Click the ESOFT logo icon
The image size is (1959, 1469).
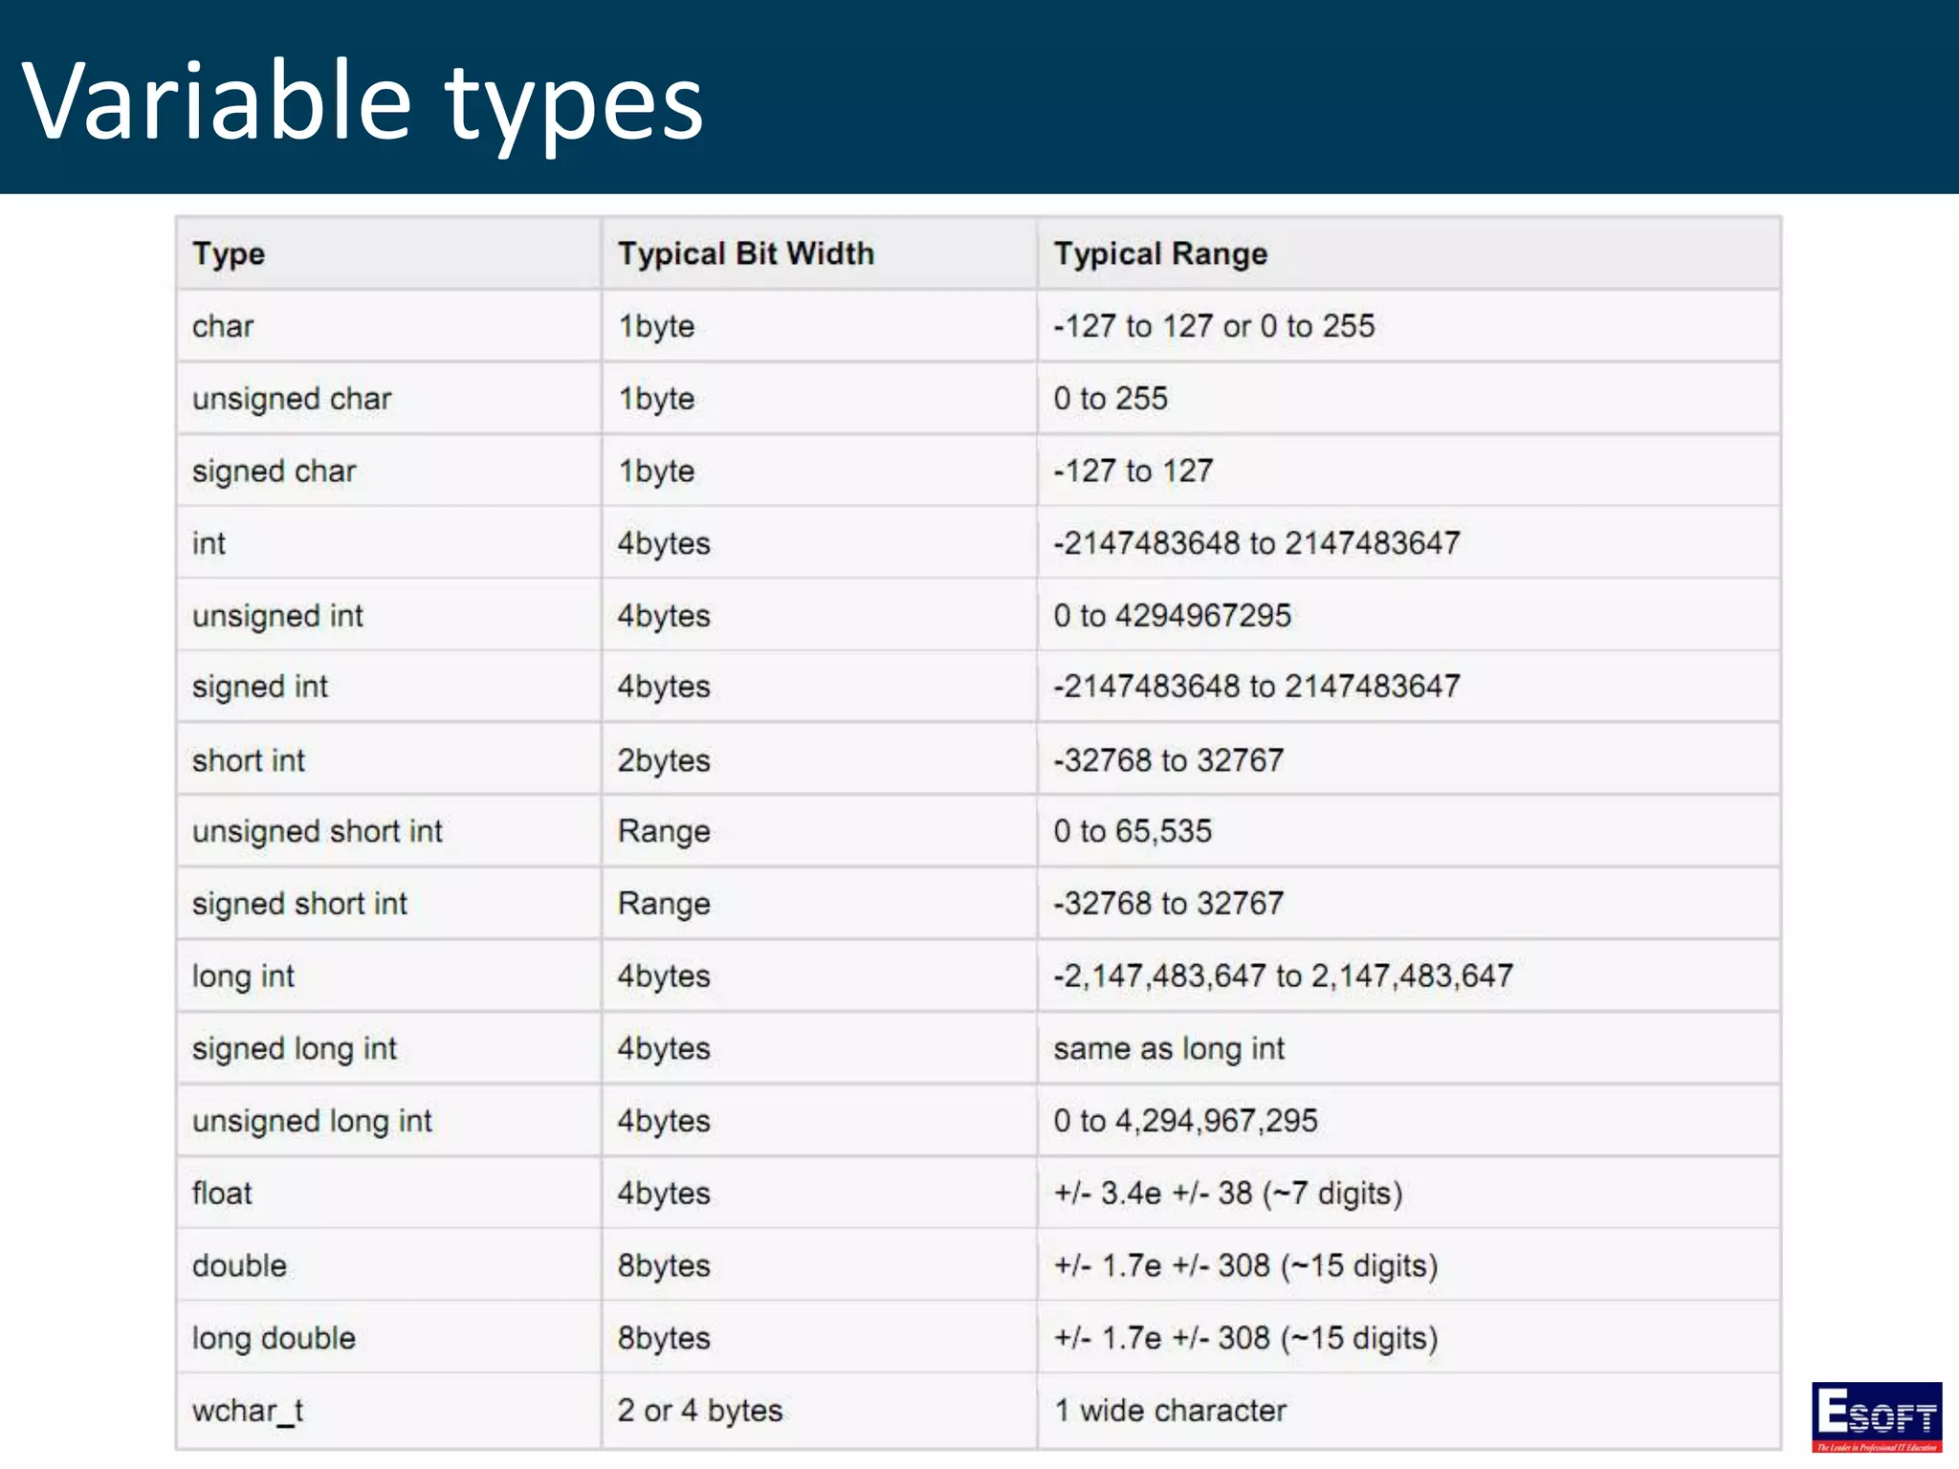point(1876,1414)
